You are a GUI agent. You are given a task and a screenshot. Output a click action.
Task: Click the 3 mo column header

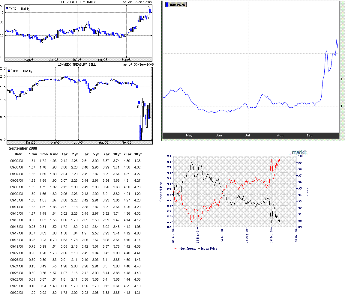point(43,154)
